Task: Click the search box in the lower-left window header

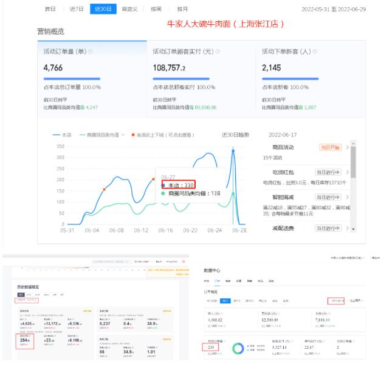Action: pyautogui.click(x=111, y=261)
